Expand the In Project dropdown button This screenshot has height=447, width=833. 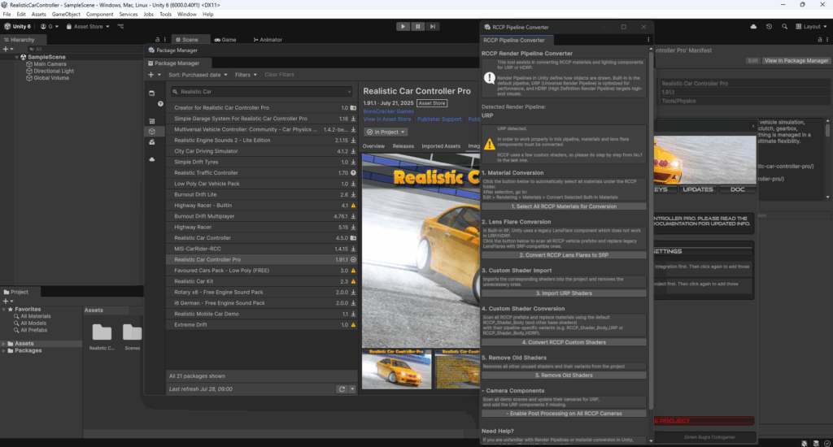point(386,132)
